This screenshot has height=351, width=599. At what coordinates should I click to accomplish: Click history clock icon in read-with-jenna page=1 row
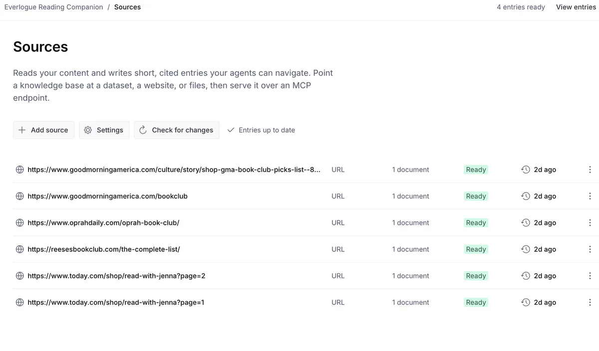coord(526,302)
